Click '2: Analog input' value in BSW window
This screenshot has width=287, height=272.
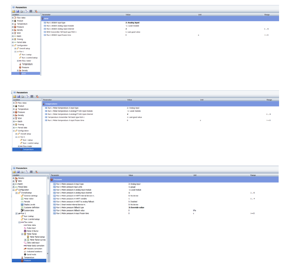click(132, 23)
